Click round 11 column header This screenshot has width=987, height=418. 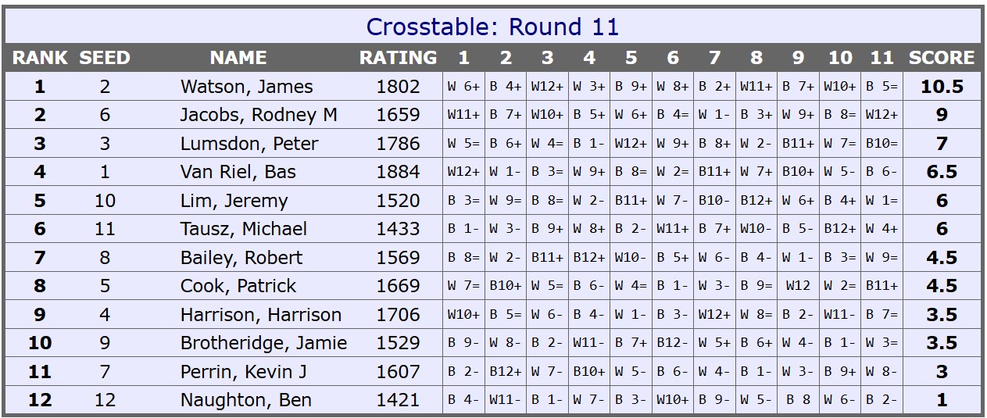882,58
